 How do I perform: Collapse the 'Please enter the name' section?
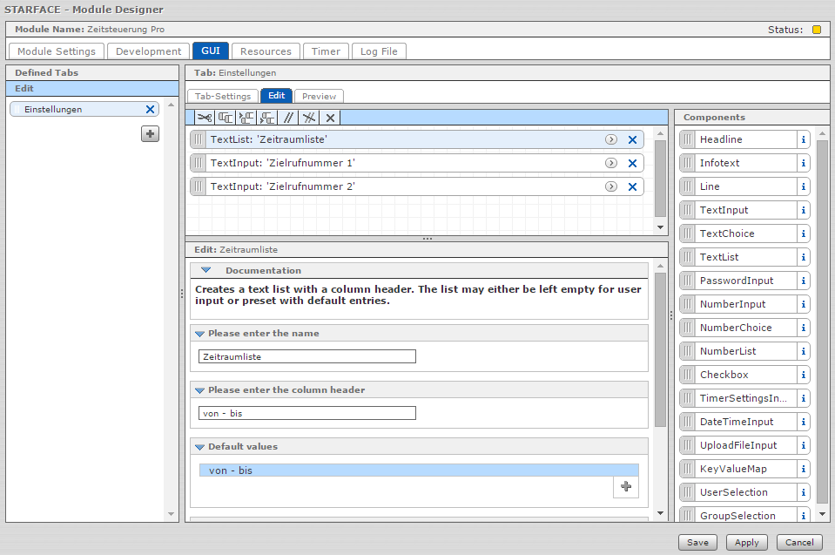[x=200, y=334]
